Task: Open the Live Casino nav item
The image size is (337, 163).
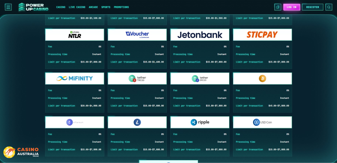Action: (77, 7)
